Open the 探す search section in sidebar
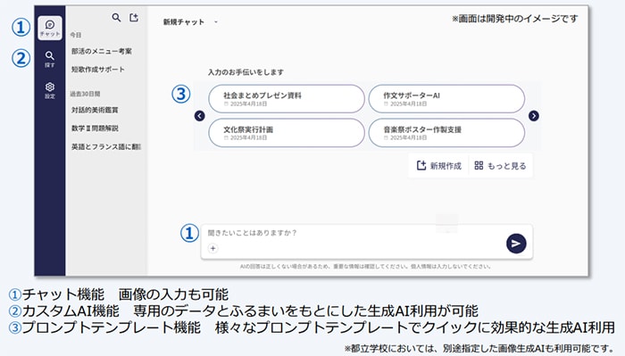Viewport: 625px width, 356px height. pos(50,59)
